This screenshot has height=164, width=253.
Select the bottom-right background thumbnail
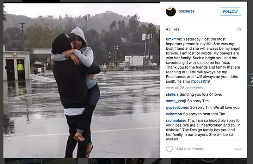pyautogui.click(x=209, y=161)
